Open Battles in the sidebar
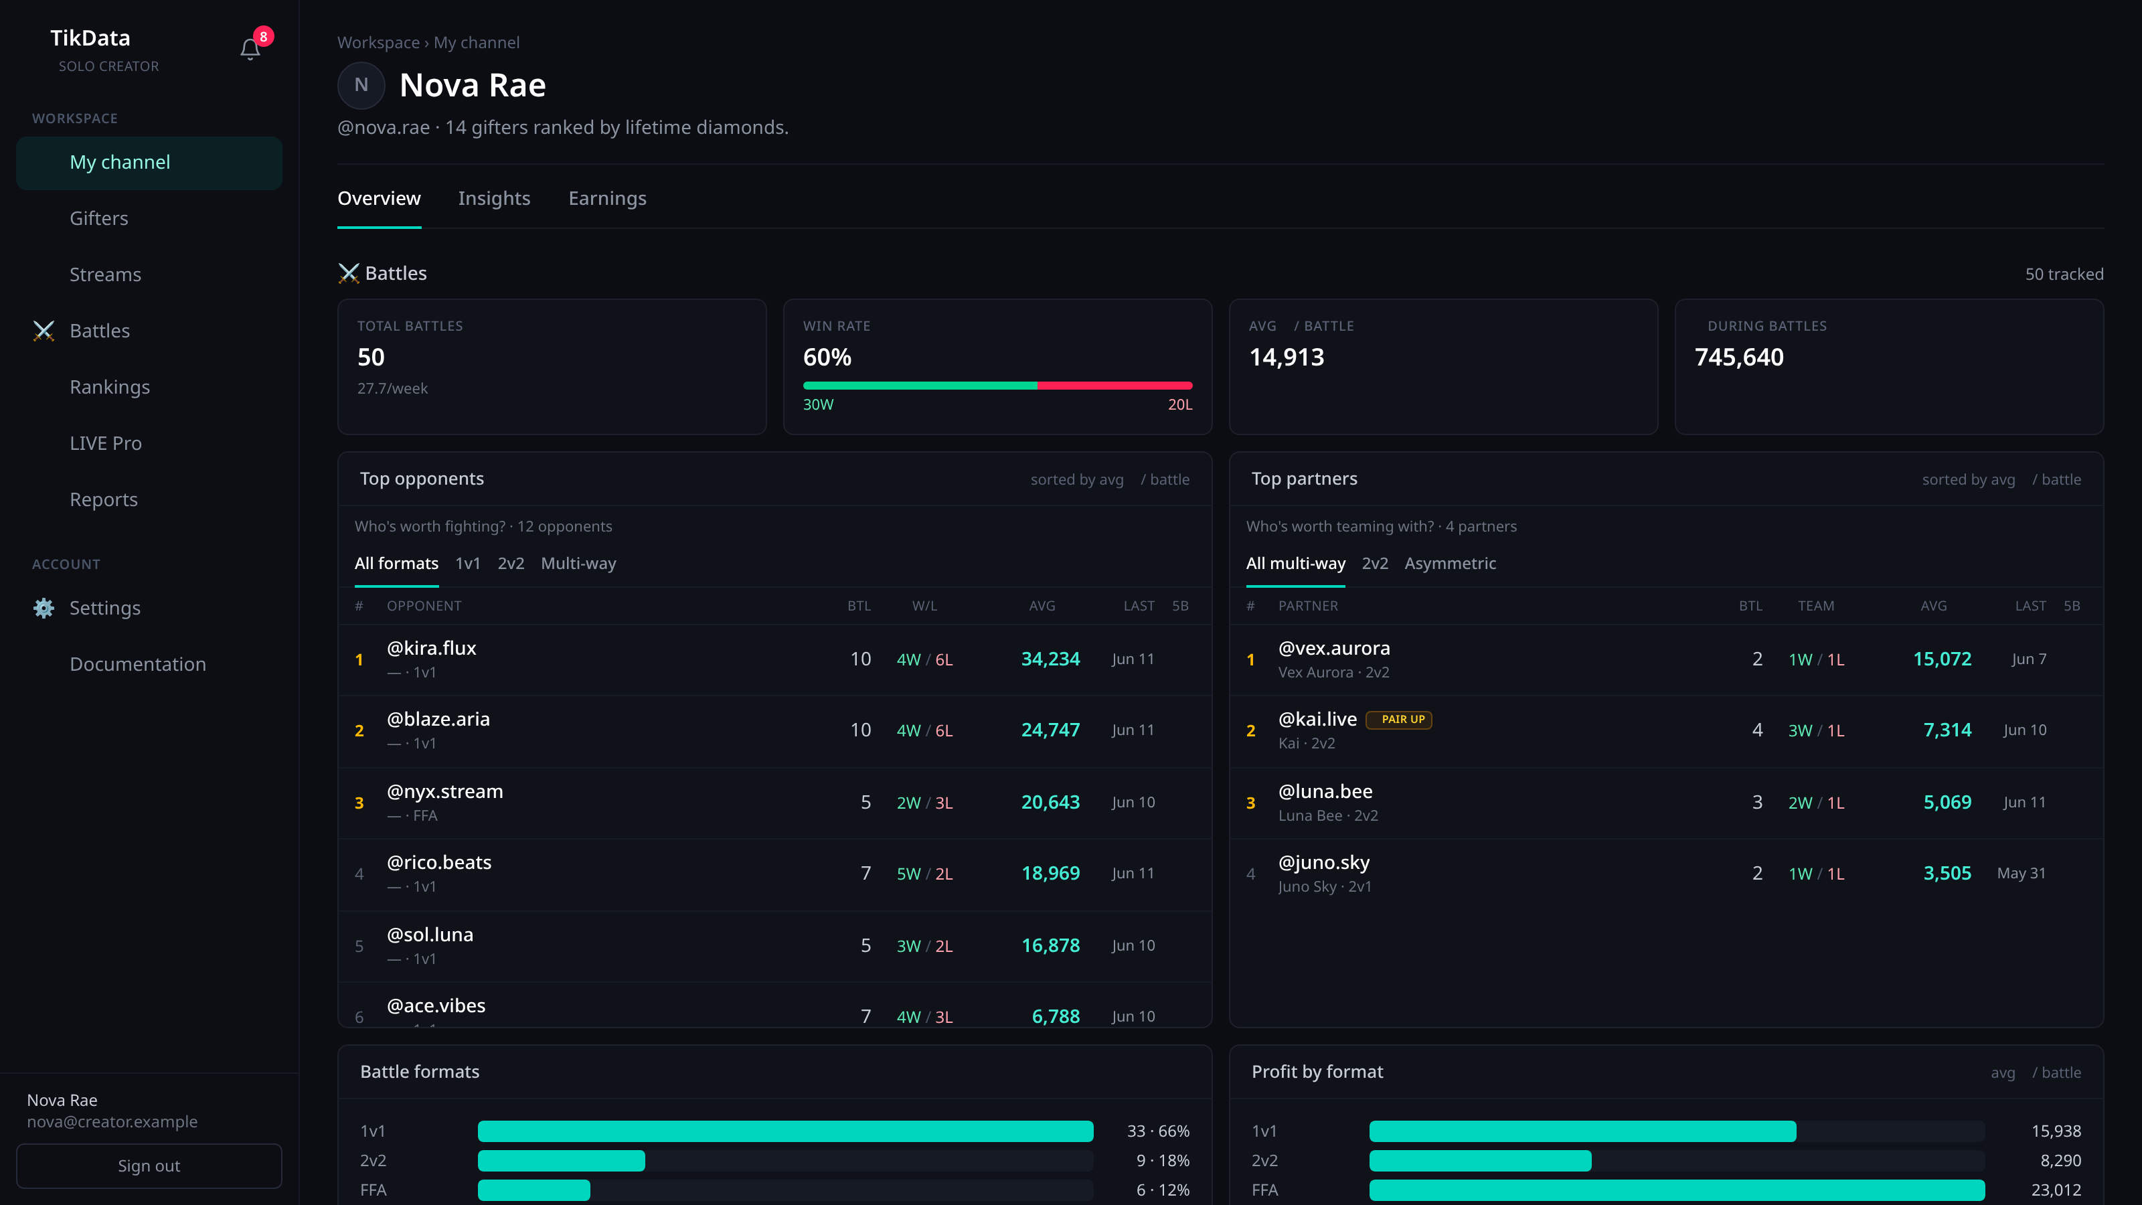 [149, 331]
